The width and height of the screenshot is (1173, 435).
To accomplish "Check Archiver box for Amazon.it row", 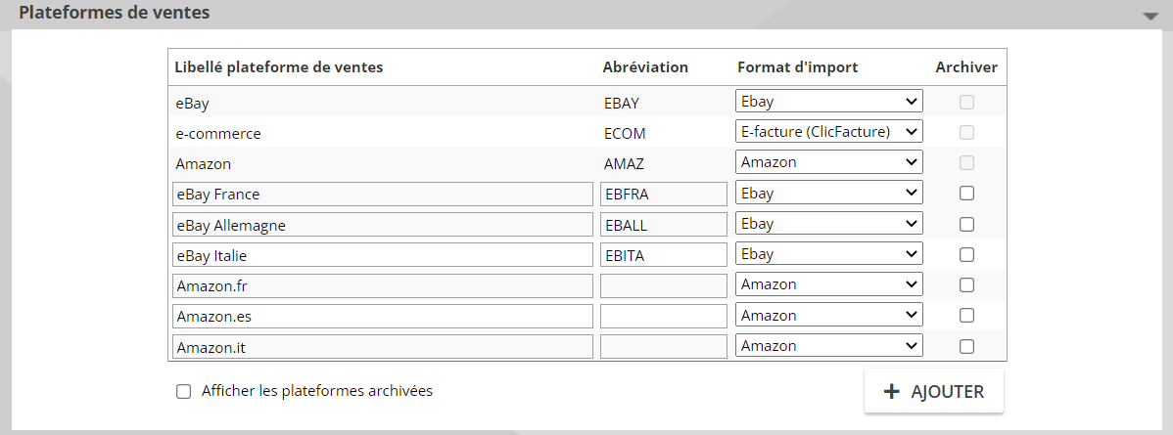I will point(966,346).
